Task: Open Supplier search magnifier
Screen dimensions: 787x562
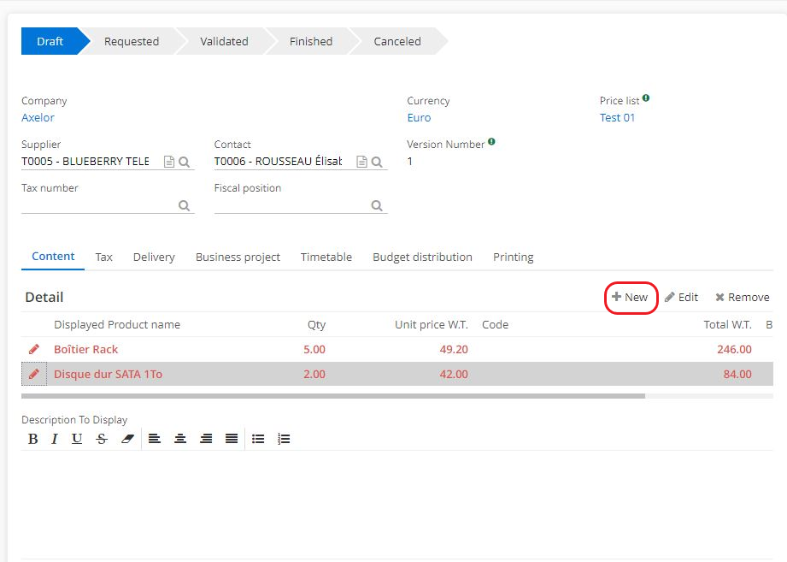Action: [x=184, y=162]
